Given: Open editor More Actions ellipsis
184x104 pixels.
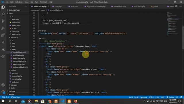Looking at the screenshot, I should [181, 6].
